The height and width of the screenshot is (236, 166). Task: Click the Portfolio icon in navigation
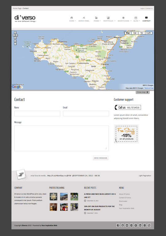(x=108, y=18)
